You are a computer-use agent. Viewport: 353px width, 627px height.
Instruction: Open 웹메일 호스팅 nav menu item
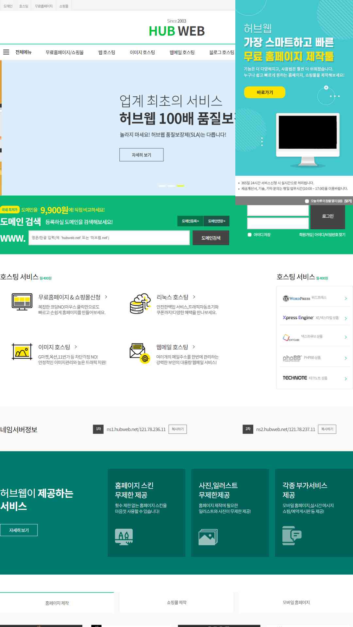click(x=182, y=52)
